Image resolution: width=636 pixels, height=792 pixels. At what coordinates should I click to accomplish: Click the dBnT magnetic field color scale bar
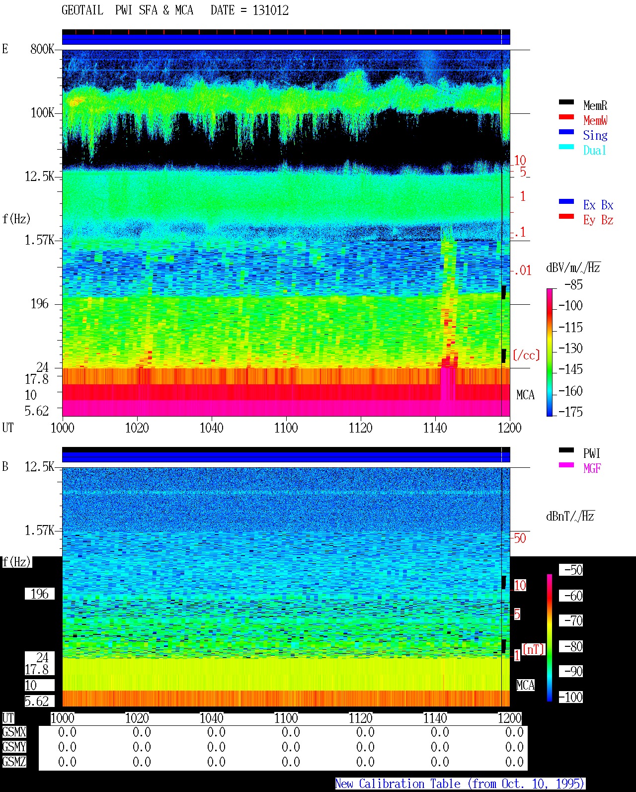tap(550, 638)
